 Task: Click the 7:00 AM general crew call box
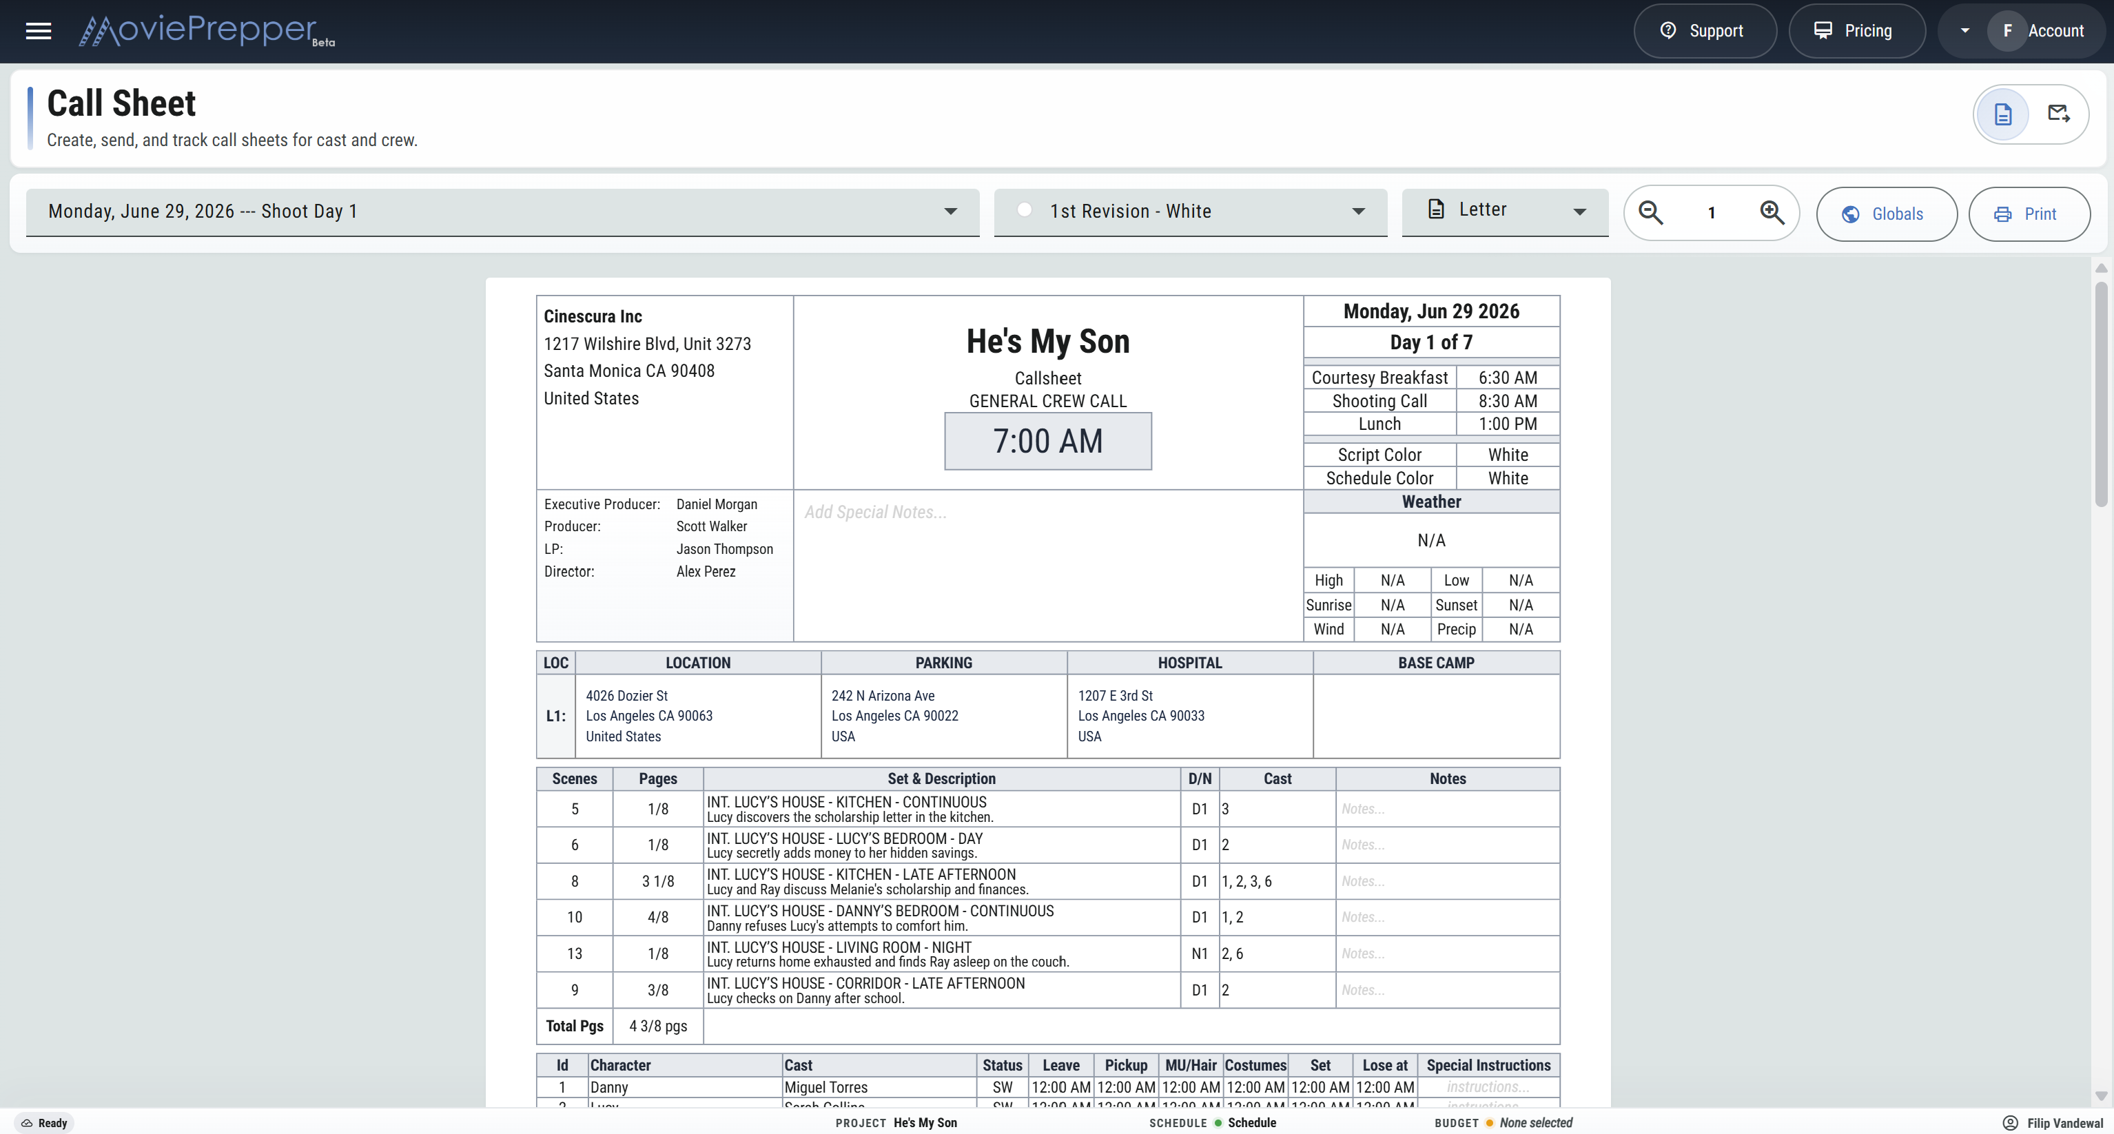[1047, 442]
